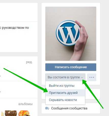The image size is (109, 116).
Task: Click the 'ред.' edit link
Action: (29, 62)
